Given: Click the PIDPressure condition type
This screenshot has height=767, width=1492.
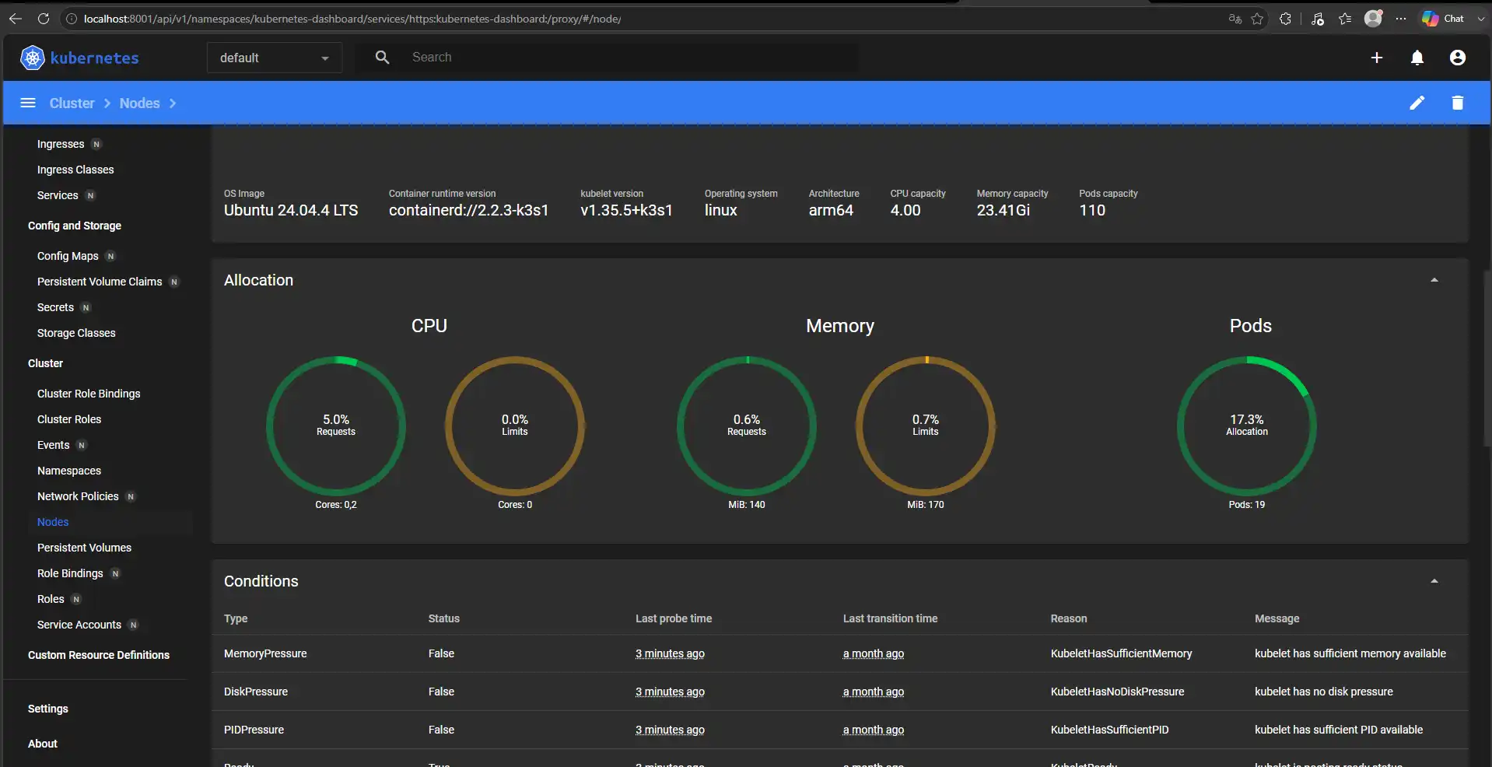Looking at the screenshot, I should pos(254,730).
